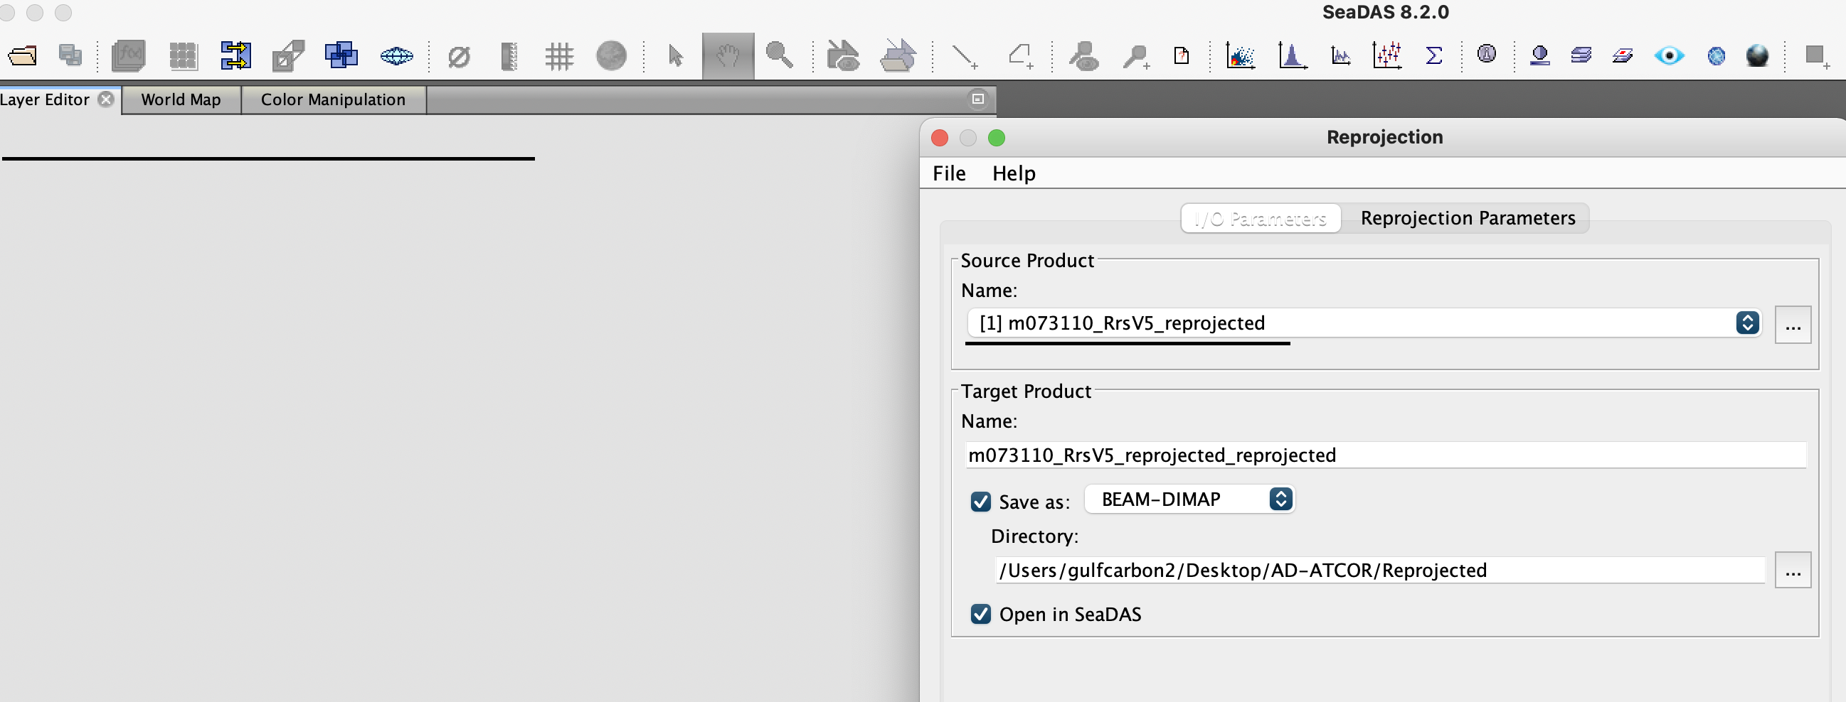Open the profile plot tool
This screenshot has height=702, width=1846.
point(1340,56)
